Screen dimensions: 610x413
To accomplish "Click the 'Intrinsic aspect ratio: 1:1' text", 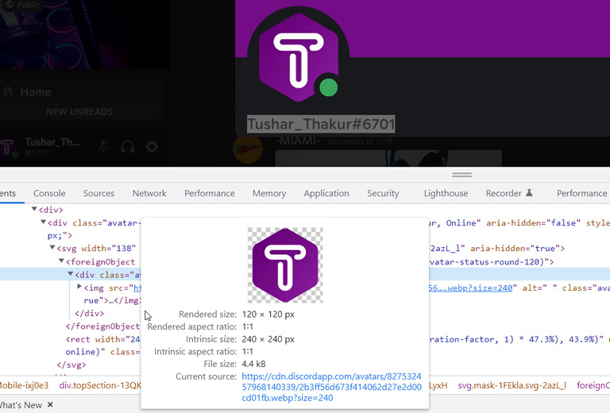I will coord(203,352).
